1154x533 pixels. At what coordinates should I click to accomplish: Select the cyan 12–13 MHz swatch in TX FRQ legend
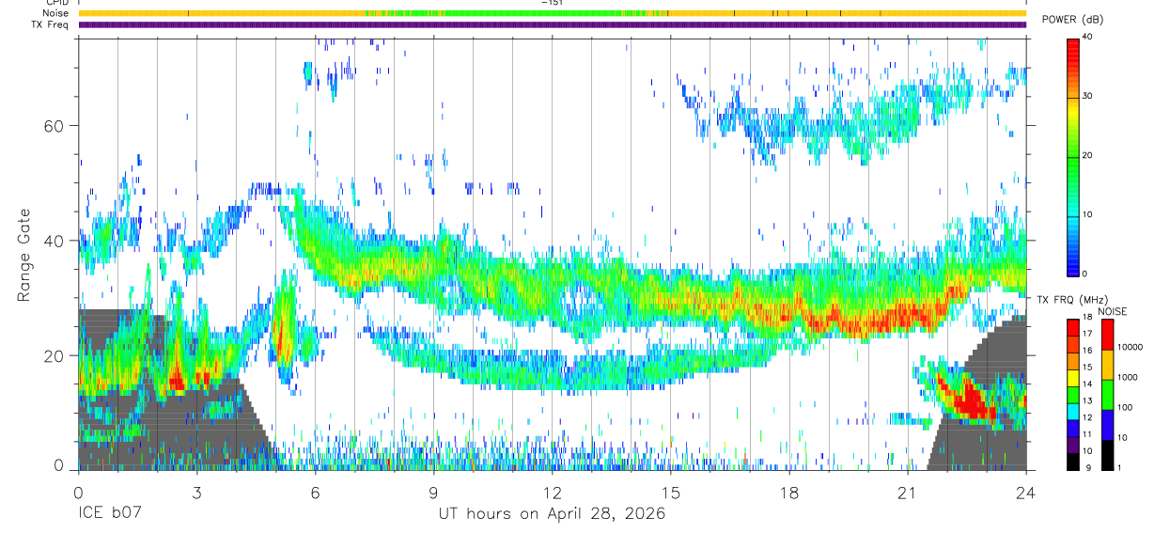point(1073,412)
